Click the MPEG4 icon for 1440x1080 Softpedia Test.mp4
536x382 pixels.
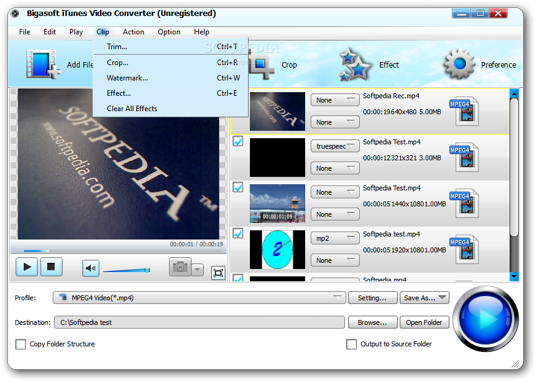coord(464,203)
